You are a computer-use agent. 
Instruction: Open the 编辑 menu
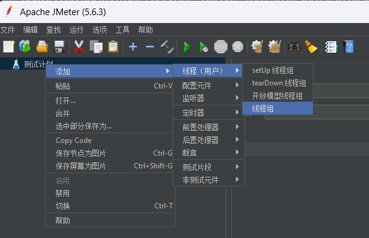point(30,30)
